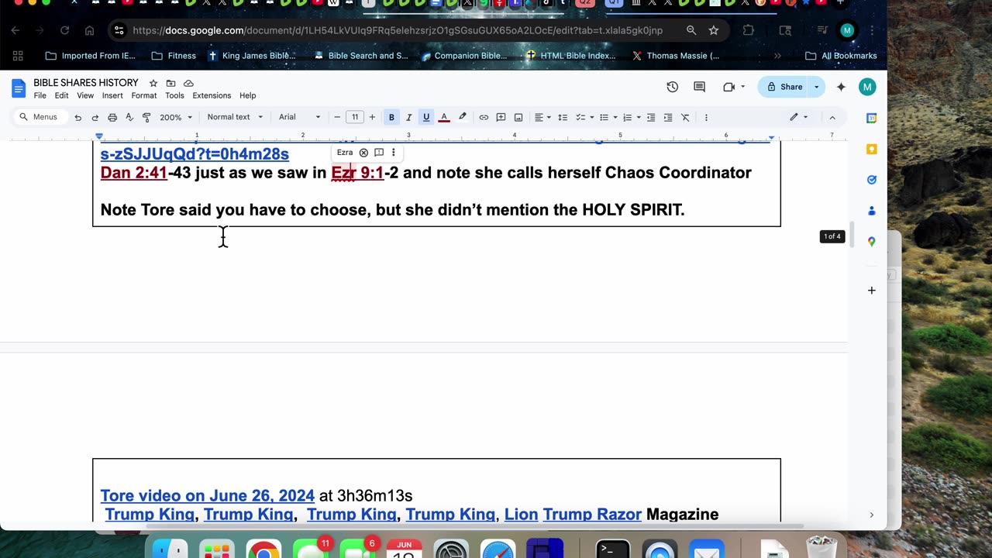Open version history clock icon
The width and height of the screenshot is (992, 558).
(672, 87)
